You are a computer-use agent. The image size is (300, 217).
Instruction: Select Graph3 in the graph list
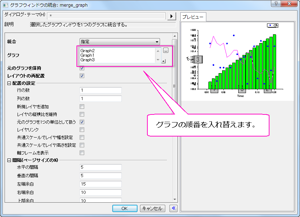click(87, 60)
